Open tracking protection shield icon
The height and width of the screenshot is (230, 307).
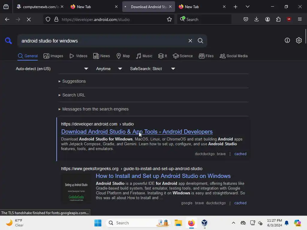tap(48, 19)
